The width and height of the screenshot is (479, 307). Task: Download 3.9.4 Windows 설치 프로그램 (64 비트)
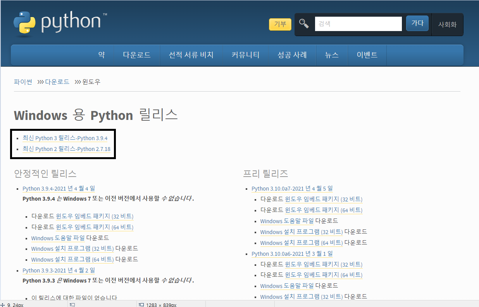point(72,259)
